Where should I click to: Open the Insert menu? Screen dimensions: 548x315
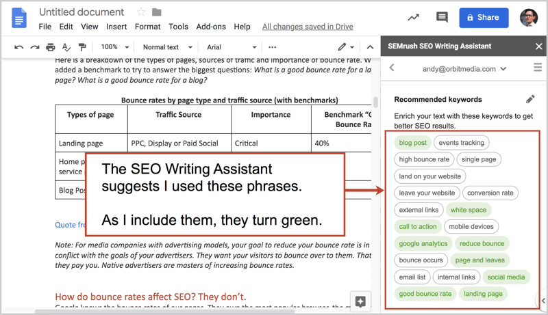point(116,27)
